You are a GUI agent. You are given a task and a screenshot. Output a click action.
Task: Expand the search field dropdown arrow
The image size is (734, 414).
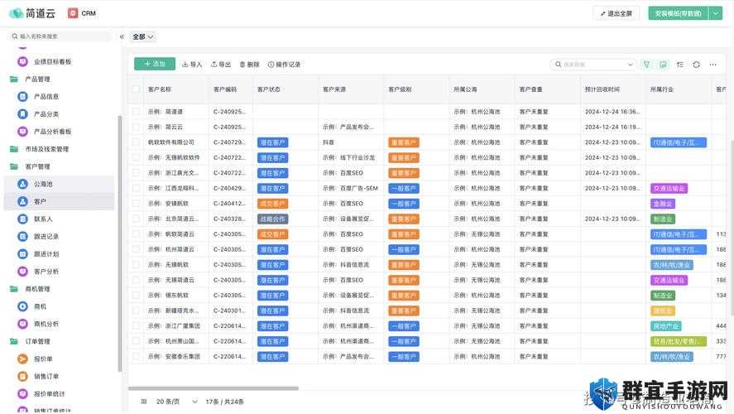click(x=630, y=65)
